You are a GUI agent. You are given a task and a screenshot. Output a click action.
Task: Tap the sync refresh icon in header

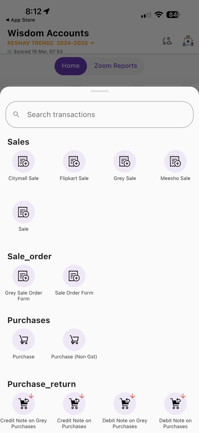167,41
